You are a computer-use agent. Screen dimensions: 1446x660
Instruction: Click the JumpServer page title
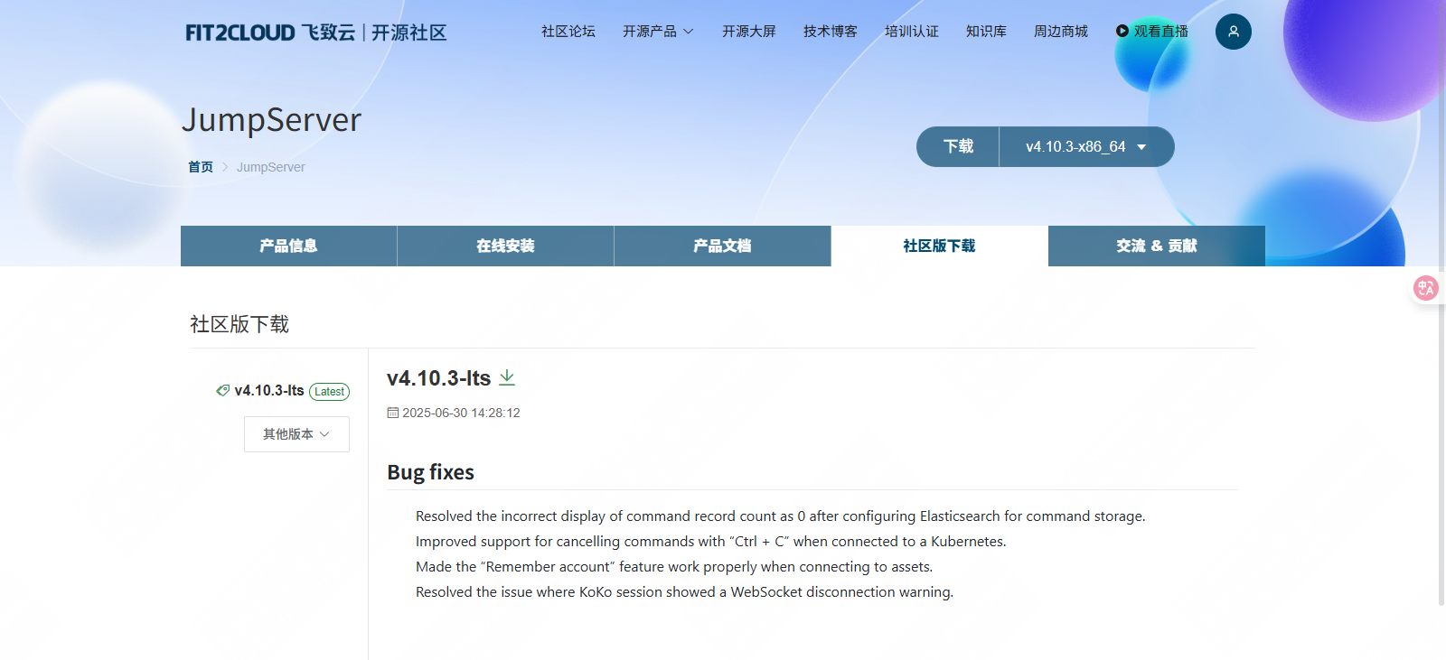point(271,120)
